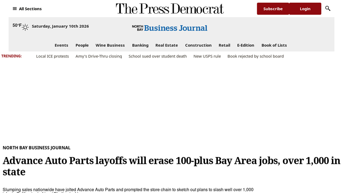
Task: Click the date Saturday, January 10th 2026
Action: [x=60, y=26]
